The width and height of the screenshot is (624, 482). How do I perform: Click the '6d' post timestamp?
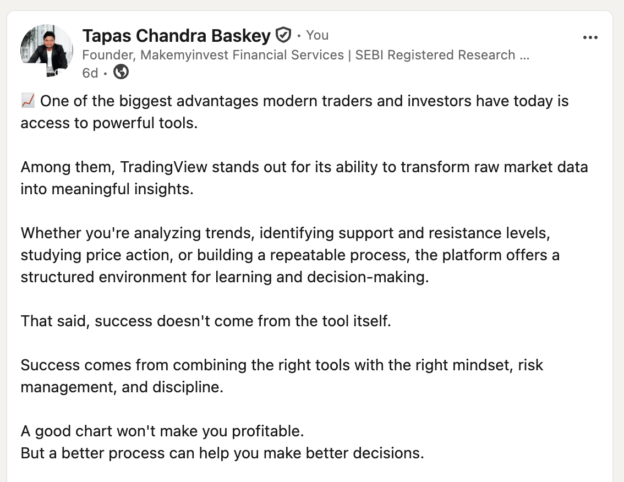pyautogui.click(x=90, y=73)
